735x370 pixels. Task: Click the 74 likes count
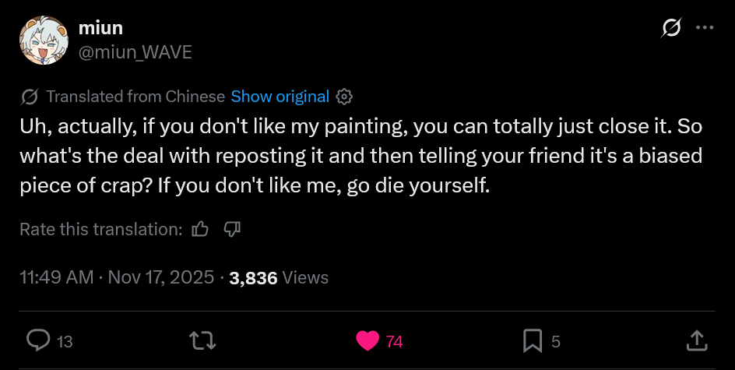coord(395,341)
